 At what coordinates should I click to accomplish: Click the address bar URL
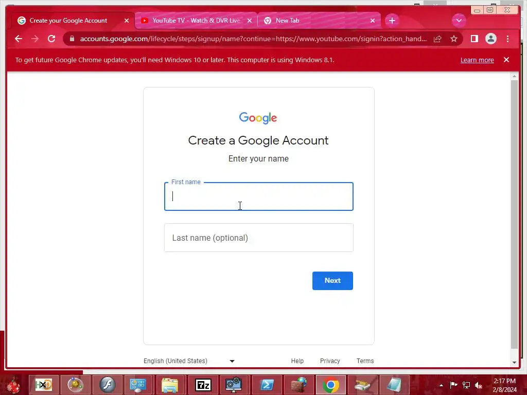click(x=253, y=39)
